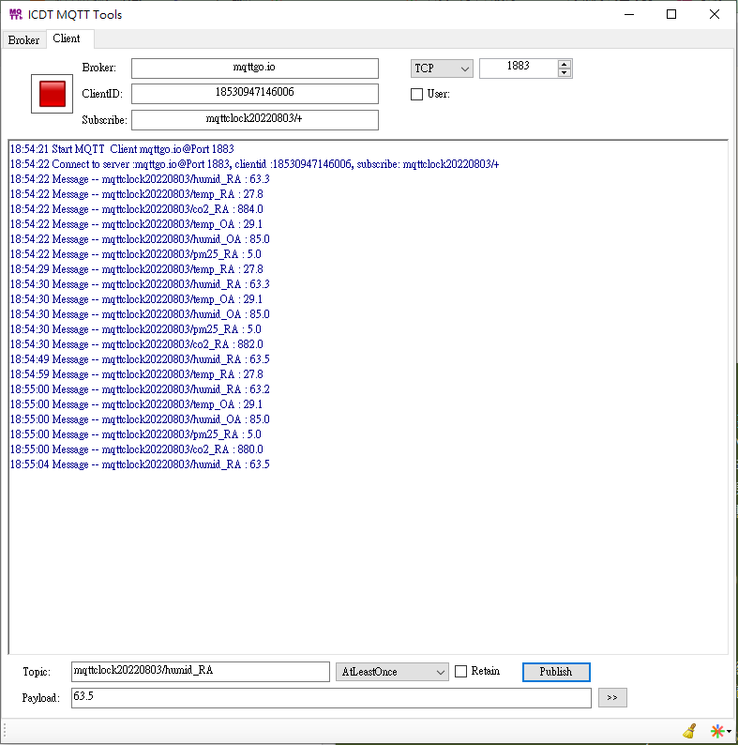The height and width of the screenshot is (745, 738).
Task: Open the TCP protocol dropdown
Action: 441,68
